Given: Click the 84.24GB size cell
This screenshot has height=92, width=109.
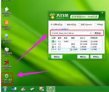Looking at the screenshot, I should [x=84, y=44].
